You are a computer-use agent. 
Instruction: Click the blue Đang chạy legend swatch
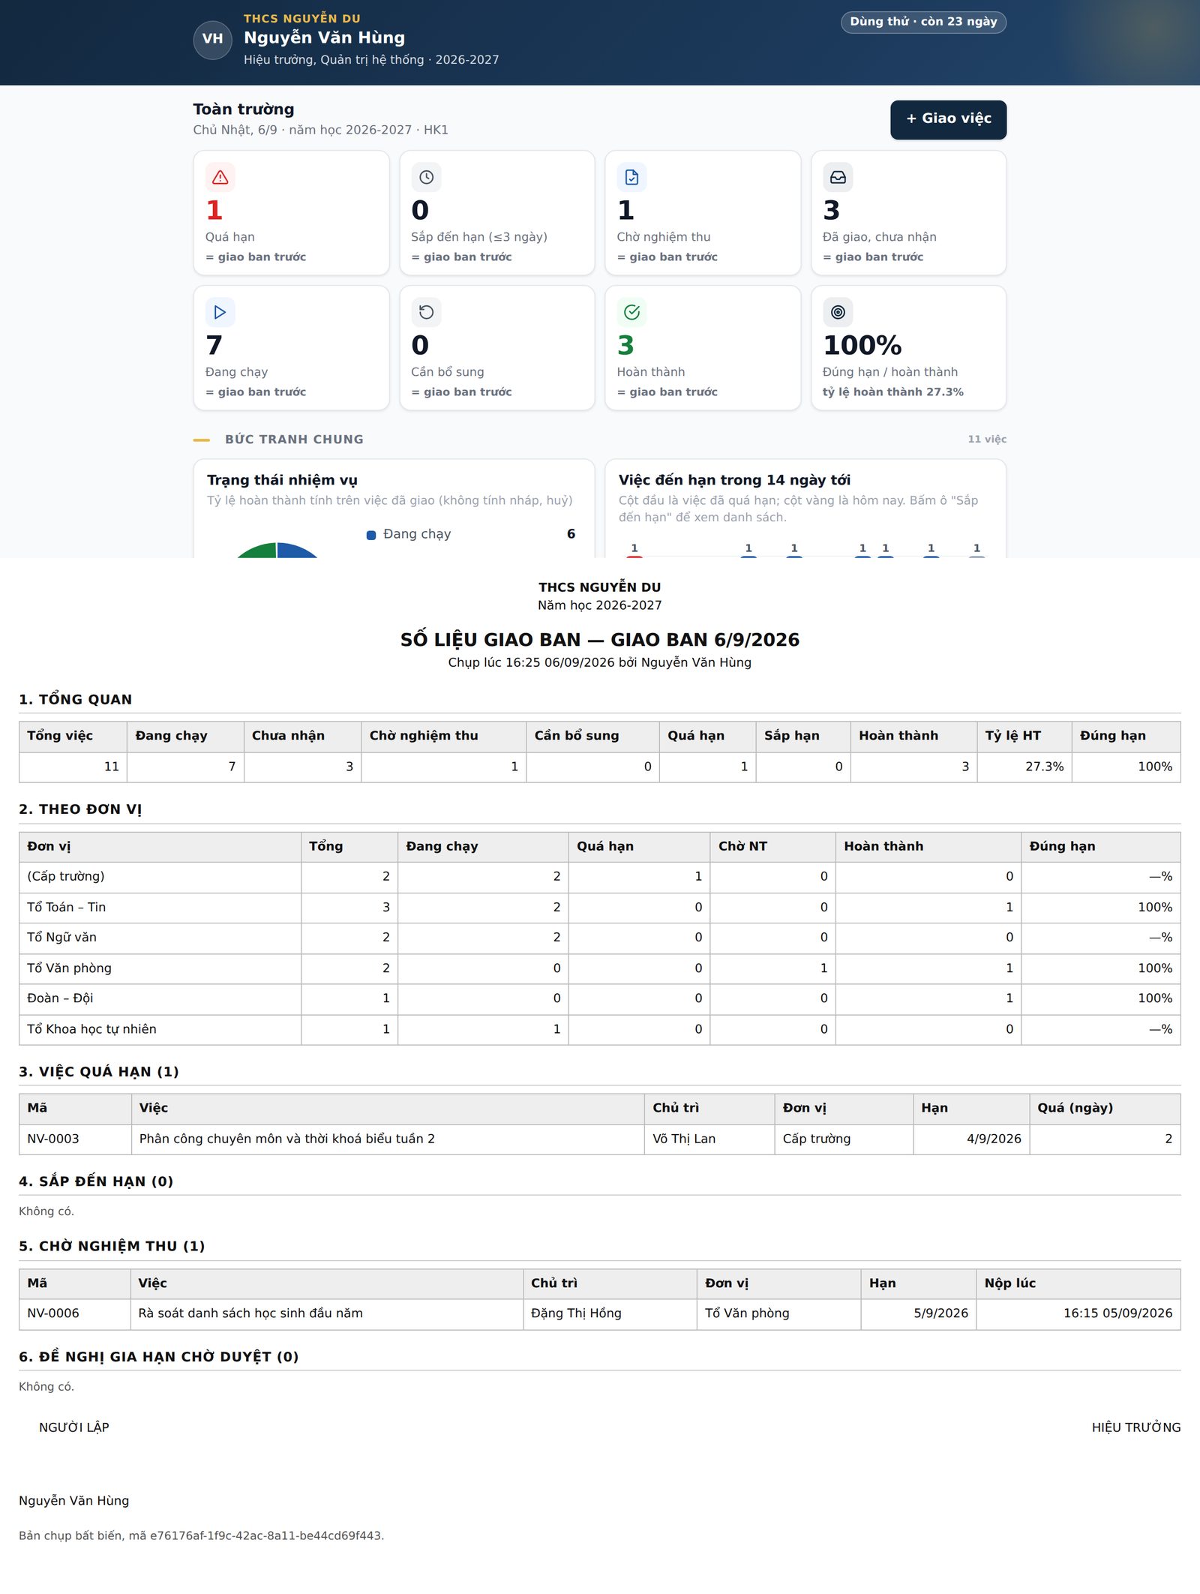370,535
